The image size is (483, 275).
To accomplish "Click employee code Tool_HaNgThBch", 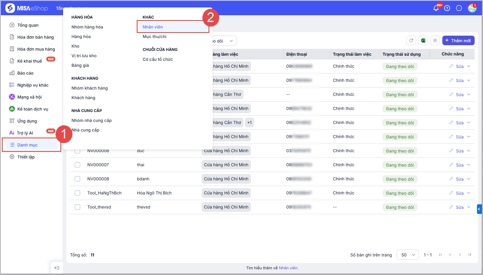I will click(104, 193).
